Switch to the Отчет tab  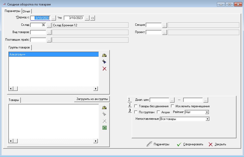pyautogui.click(x=27, y=11)
